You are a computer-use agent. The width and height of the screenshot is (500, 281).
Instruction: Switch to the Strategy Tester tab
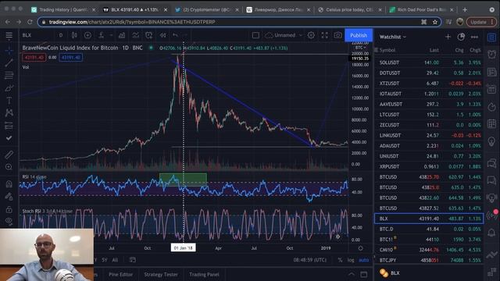[161, 274]
